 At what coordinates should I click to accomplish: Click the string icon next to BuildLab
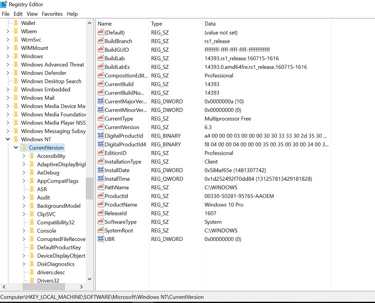(x=100, y=58)
